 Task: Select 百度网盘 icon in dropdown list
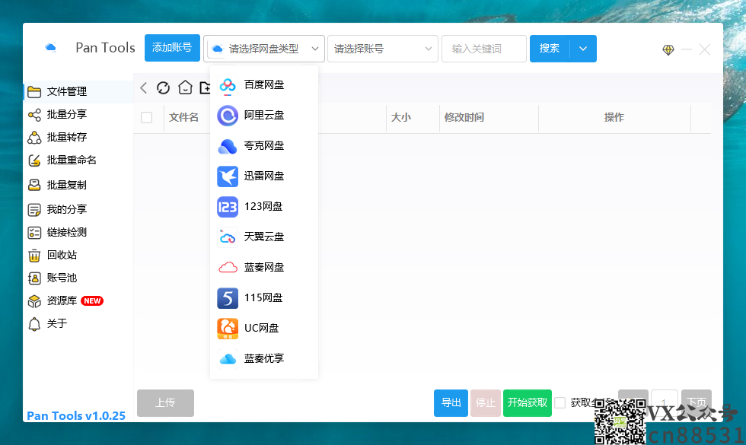(228, 85)
